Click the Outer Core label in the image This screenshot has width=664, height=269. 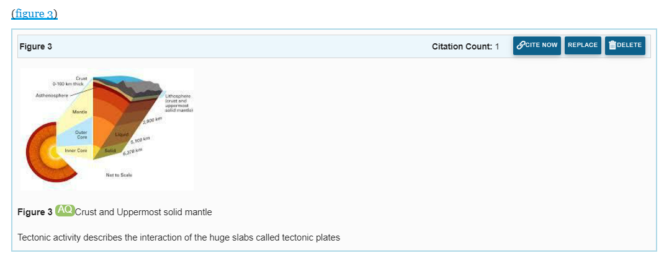tap(81, 135)
